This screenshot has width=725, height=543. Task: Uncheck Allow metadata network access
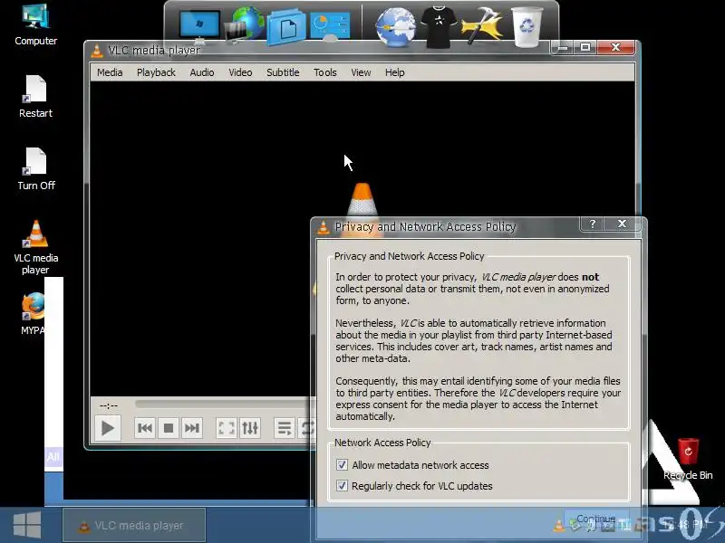pos(342,465)
